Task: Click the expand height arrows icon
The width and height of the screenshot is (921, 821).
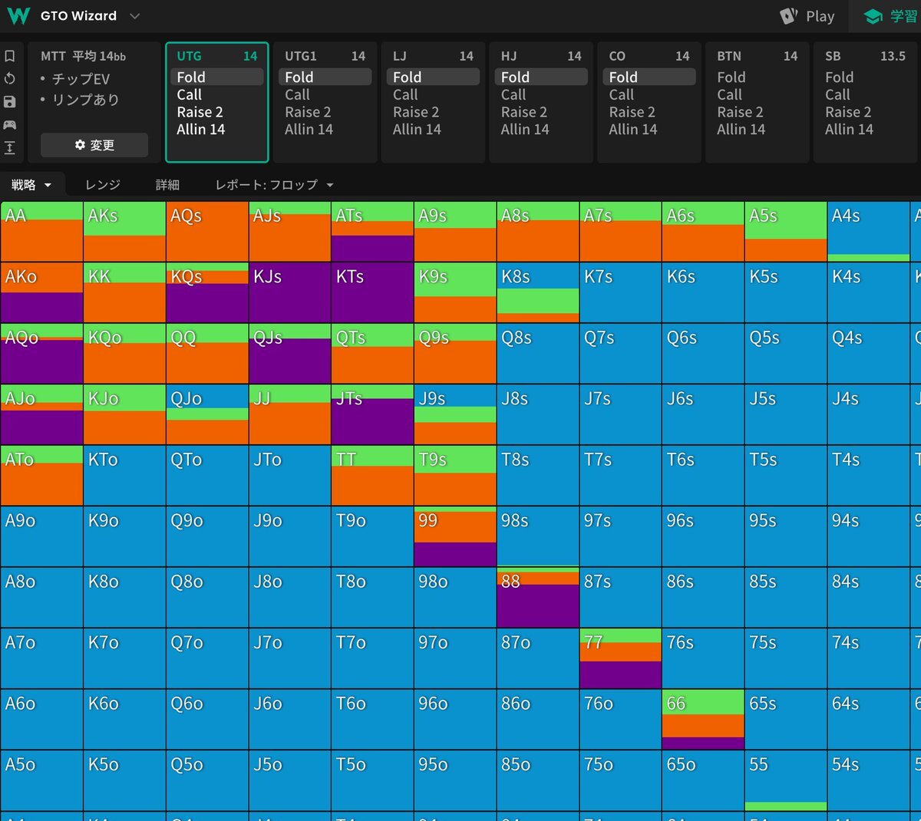Action: coord(10,147)
